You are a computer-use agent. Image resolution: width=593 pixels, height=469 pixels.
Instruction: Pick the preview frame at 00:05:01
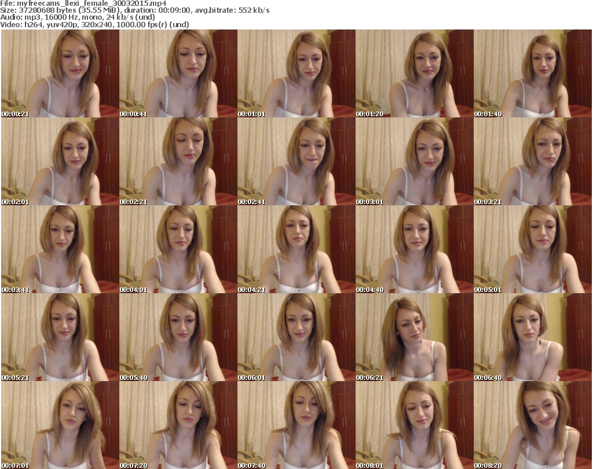tap(533, 249)
